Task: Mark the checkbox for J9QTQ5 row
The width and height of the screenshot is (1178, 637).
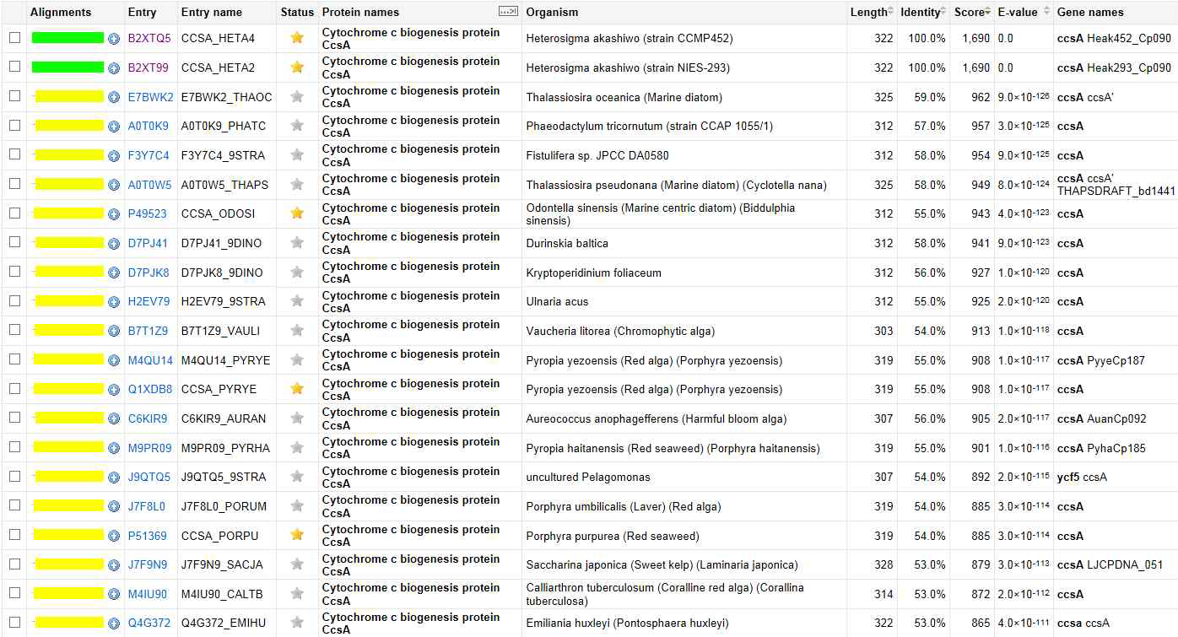Action: click(14, 476)
